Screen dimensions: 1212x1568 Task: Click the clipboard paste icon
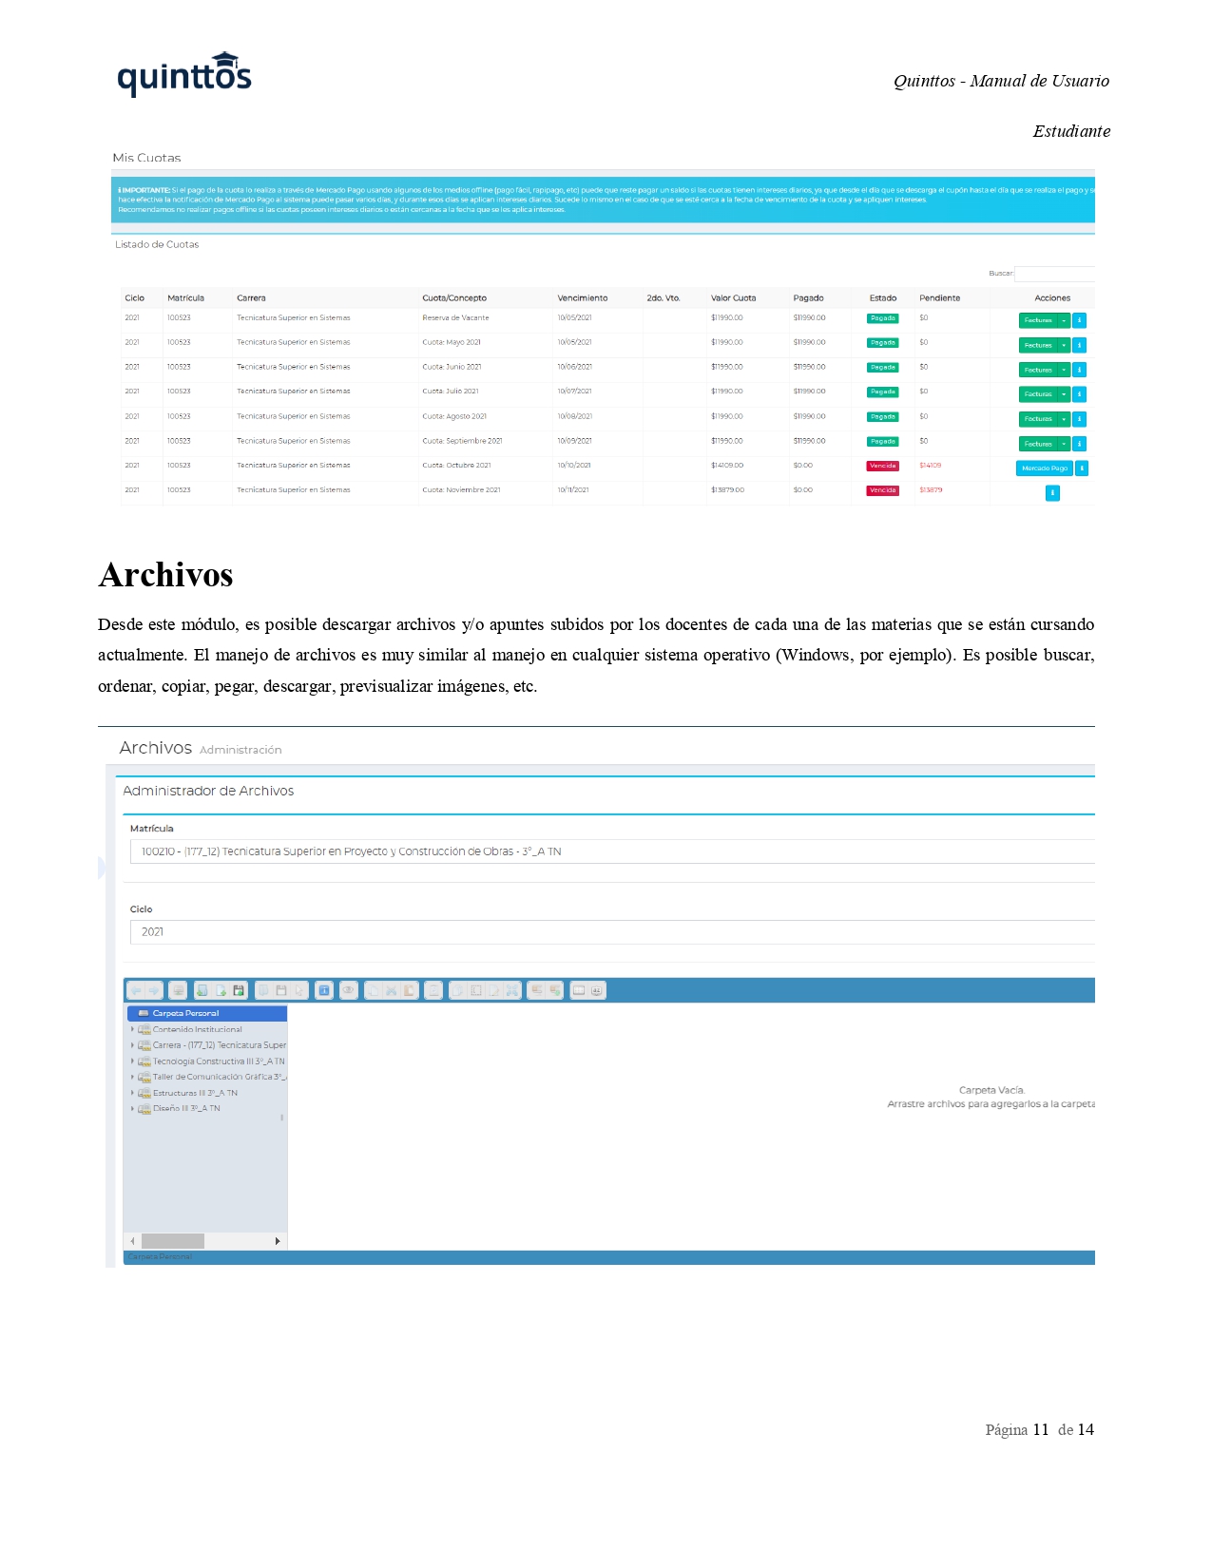409,990
